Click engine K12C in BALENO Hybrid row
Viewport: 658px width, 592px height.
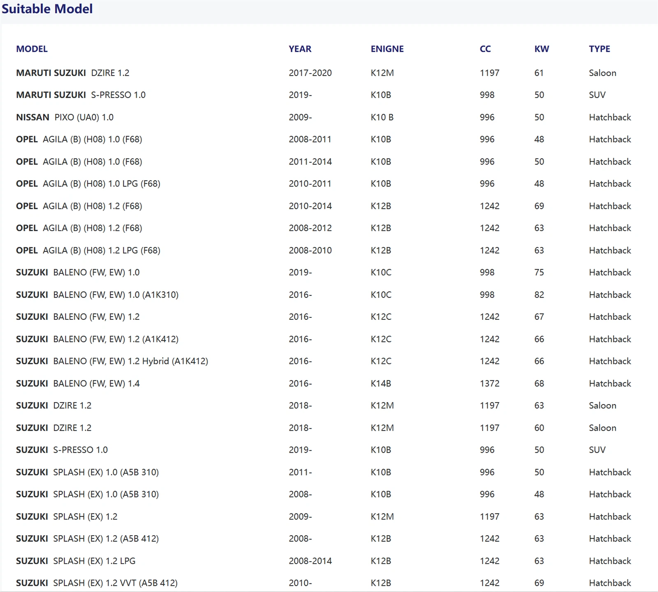pos(381,361)
